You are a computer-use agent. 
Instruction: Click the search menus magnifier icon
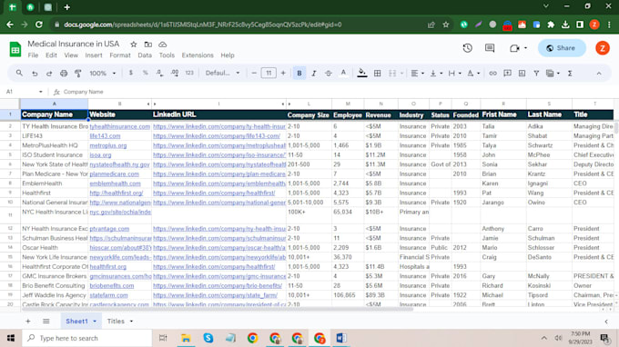click(x=19, y=73)
